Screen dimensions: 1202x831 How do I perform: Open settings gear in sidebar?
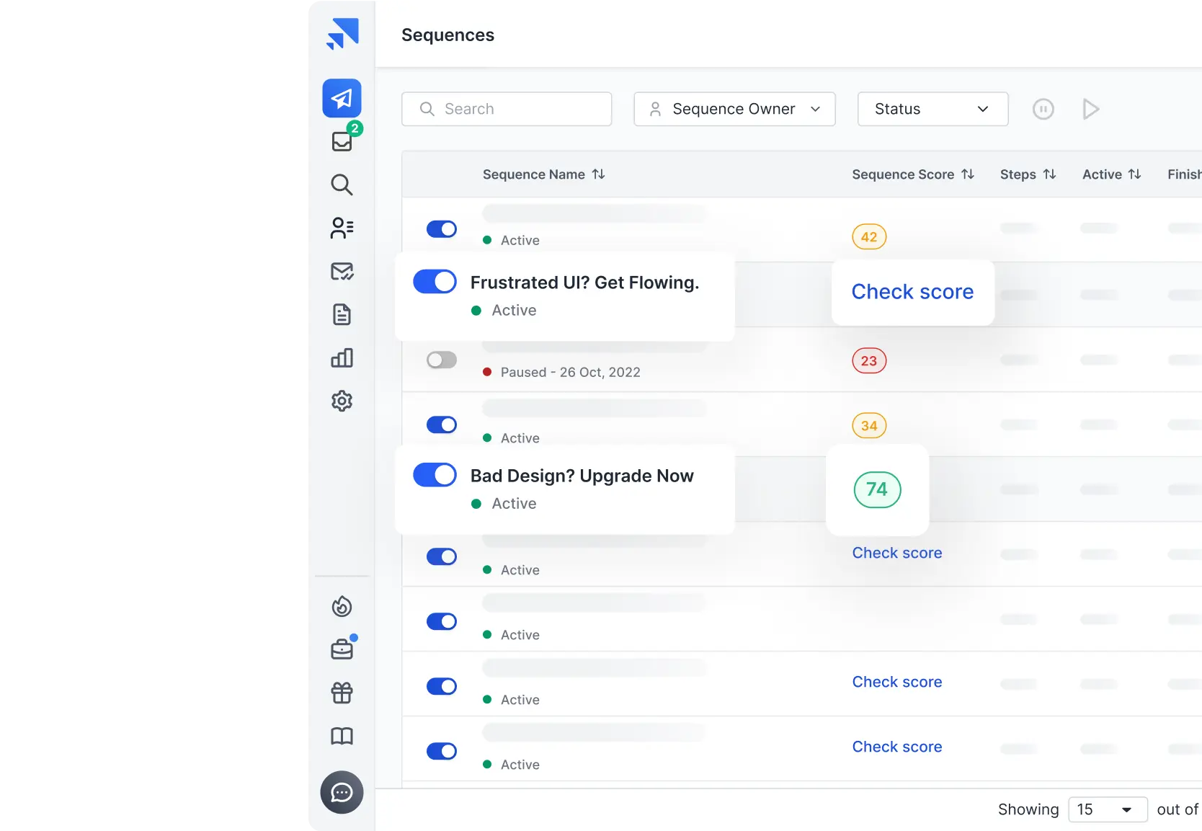pos(342,401)
